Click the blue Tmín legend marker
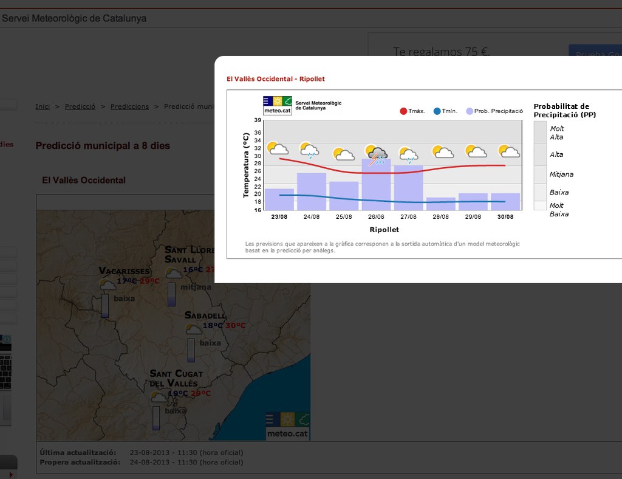Screen dimensions: 622x479 (x=437, y=111)
